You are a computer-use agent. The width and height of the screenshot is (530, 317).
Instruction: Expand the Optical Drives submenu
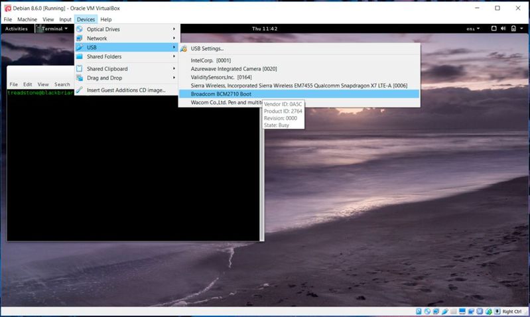point(127,29)
